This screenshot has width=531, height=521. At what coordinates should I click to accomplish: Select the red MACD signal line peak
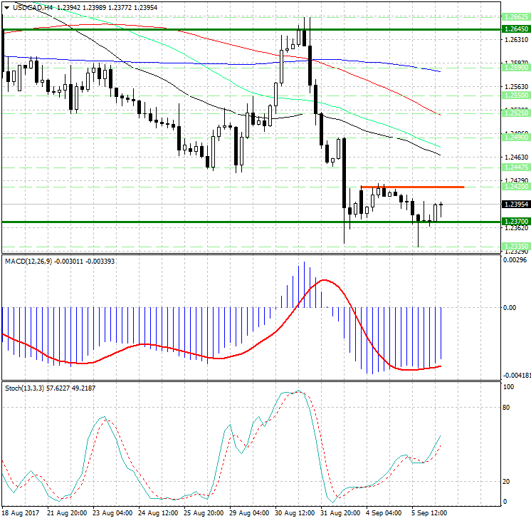tap(325, 280)
